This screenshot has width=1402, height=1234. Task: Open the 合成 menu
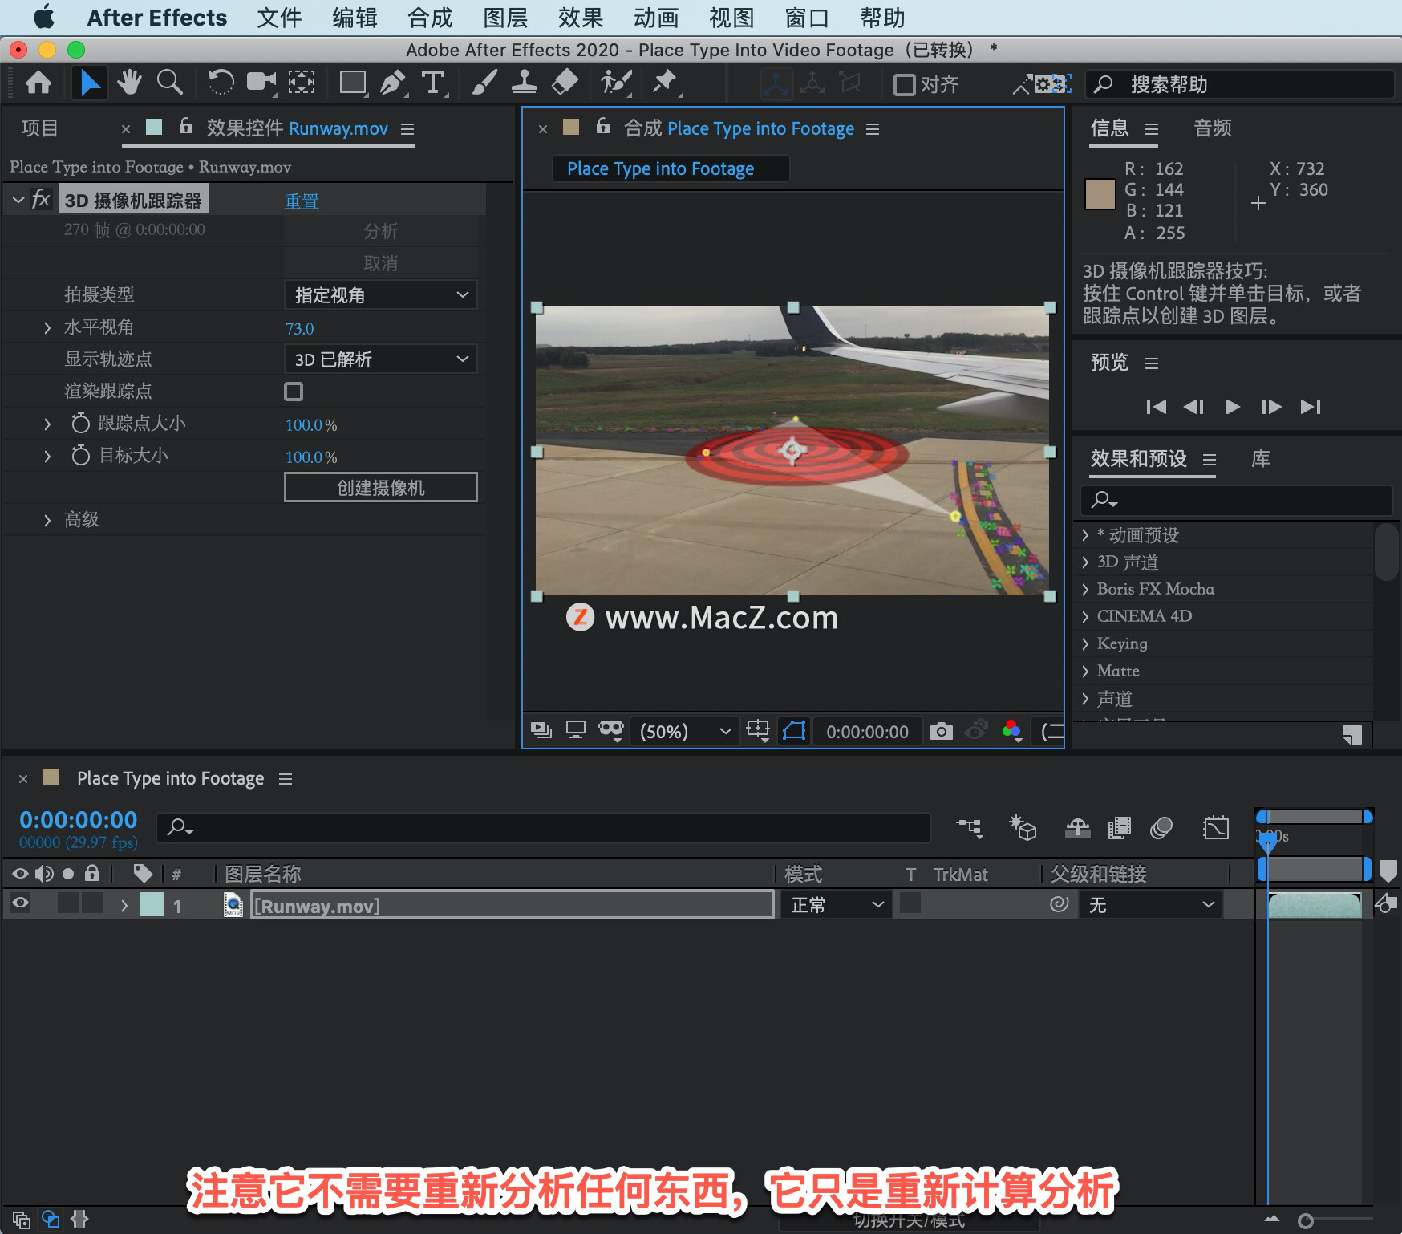point(430,18)
